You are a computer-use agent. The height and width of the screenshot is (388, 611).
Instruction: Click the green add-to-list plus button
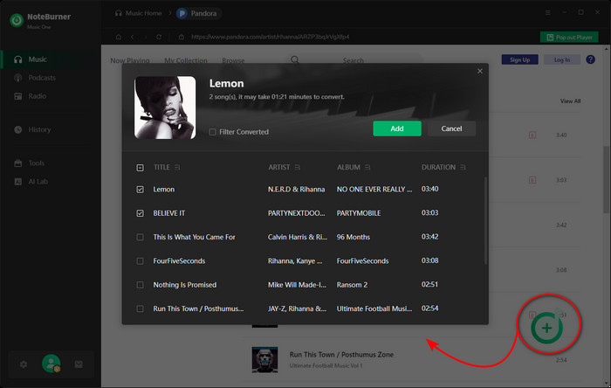(x=546, y=328)
